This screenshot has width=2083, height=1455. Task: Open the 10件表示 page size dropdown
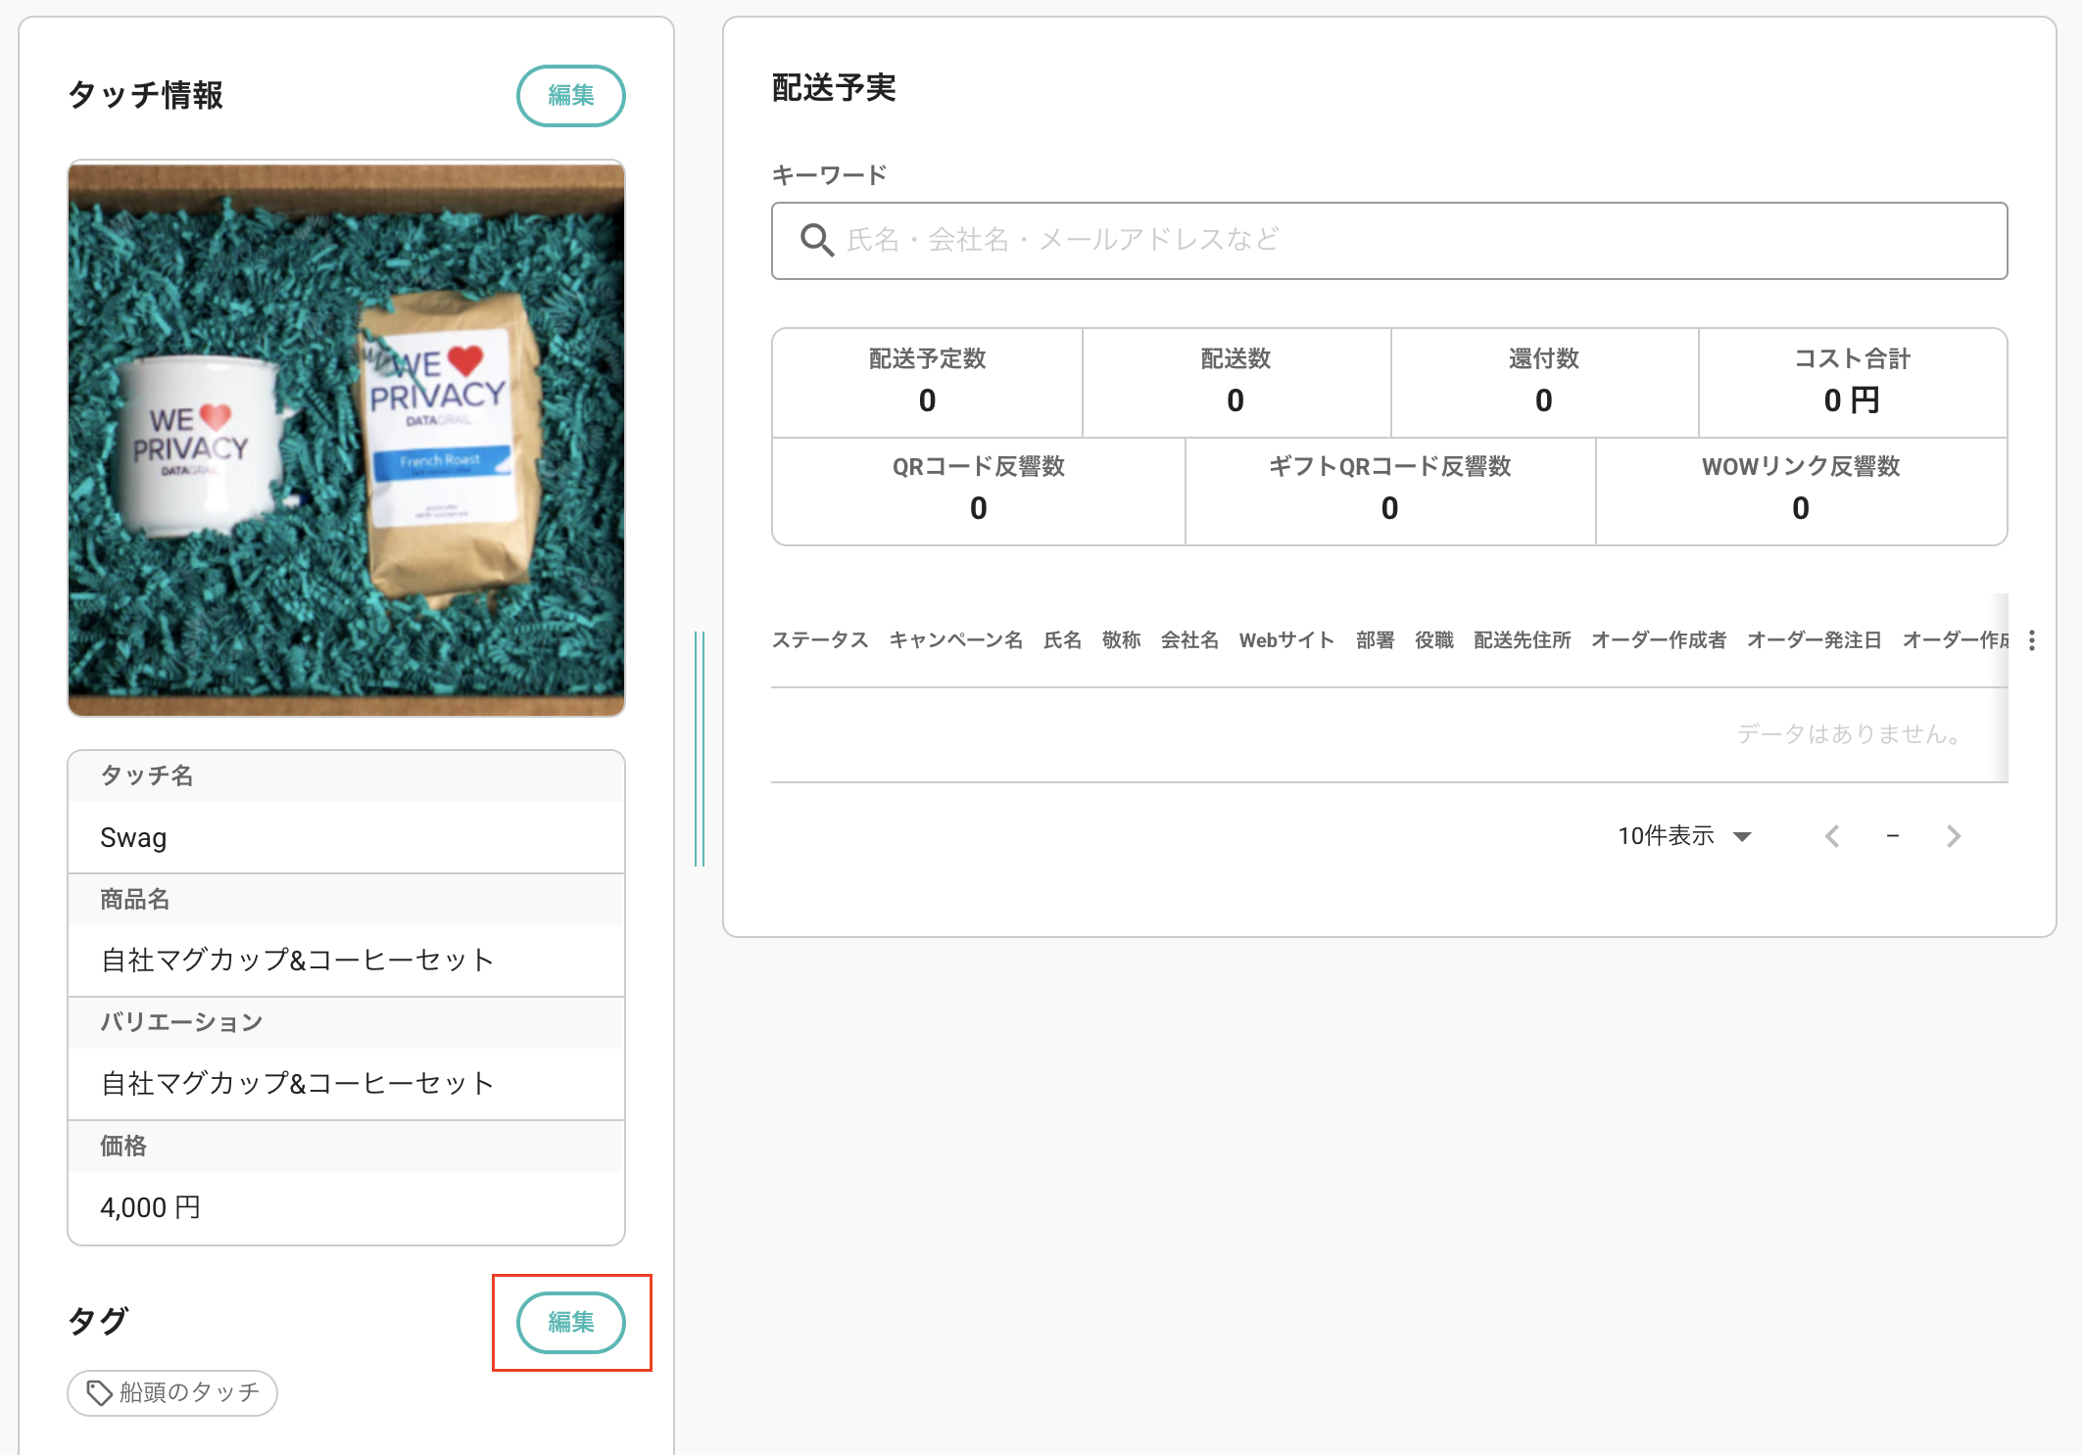[x=1684, y=836]
